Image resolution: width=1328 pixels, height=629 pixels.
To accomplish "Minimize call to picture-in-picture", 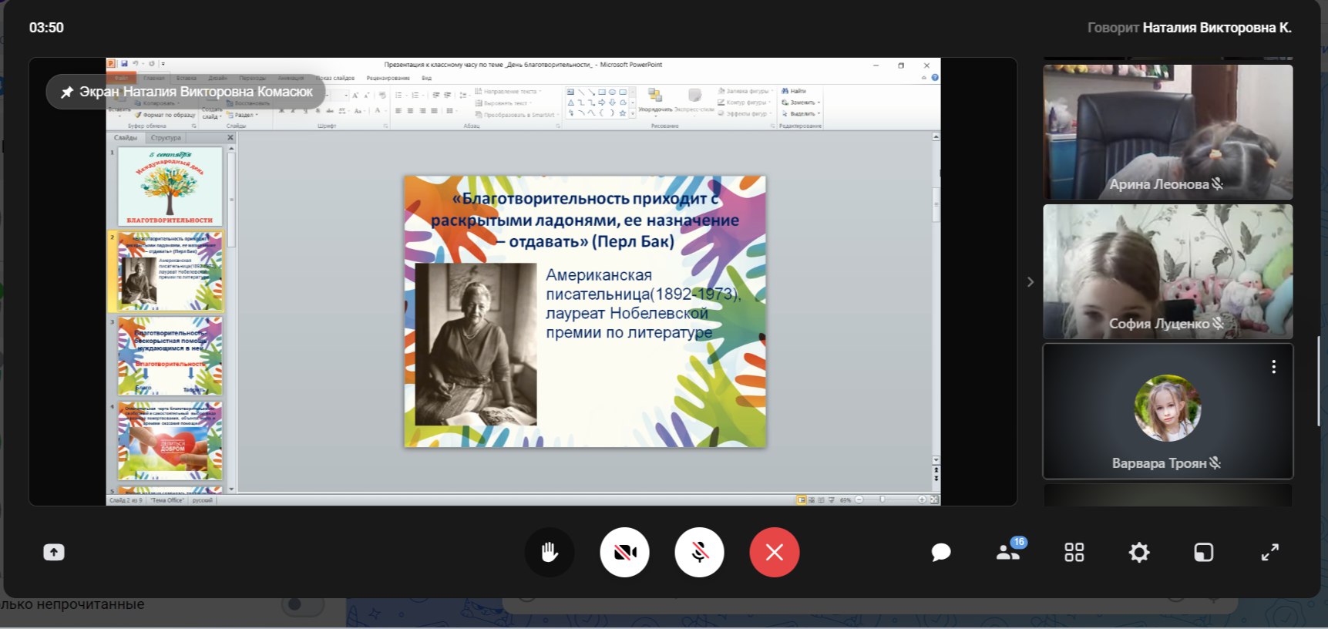I will [1203, 552].
